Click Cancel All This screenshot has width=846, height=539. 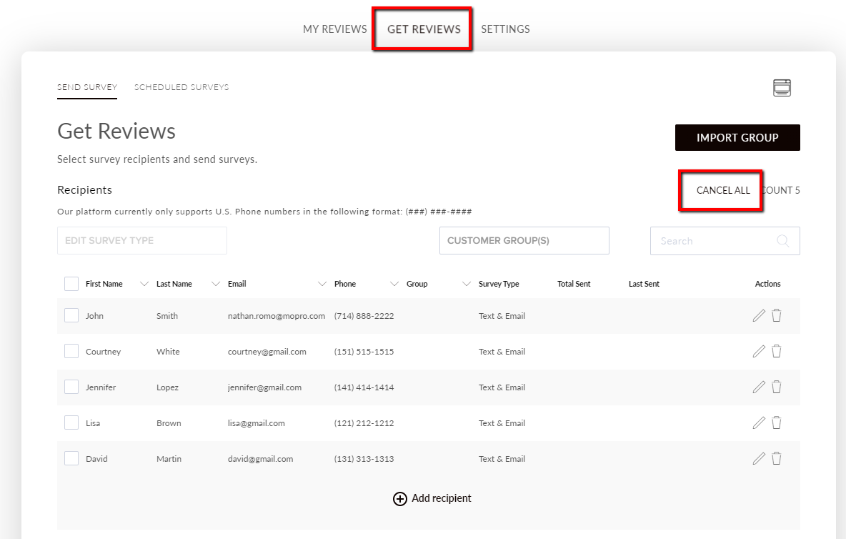[723, 190]
